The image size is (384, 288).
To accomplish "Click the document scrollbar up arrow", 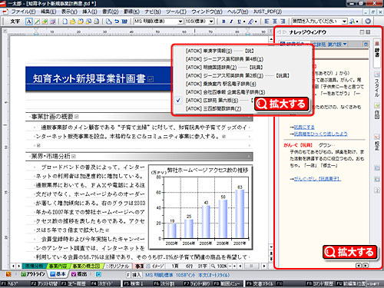I will (x=271, y=39).
